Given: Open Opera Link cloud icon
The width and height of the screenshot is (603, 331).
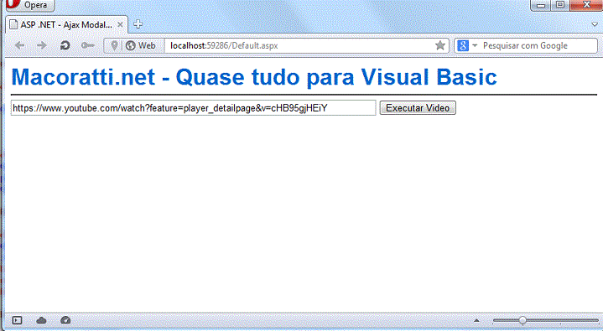Looking at the screenshot, I should [41, 320].
